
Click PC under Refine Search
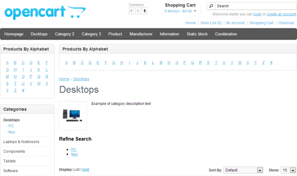pos(74,150)
